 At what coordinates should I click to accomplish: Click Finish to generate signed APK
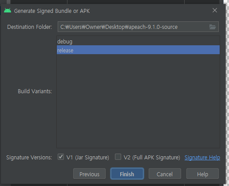click(127, 174)
